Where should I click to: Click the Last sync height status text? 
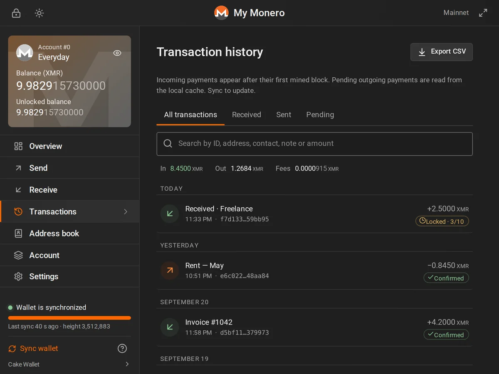click(59, 327)
